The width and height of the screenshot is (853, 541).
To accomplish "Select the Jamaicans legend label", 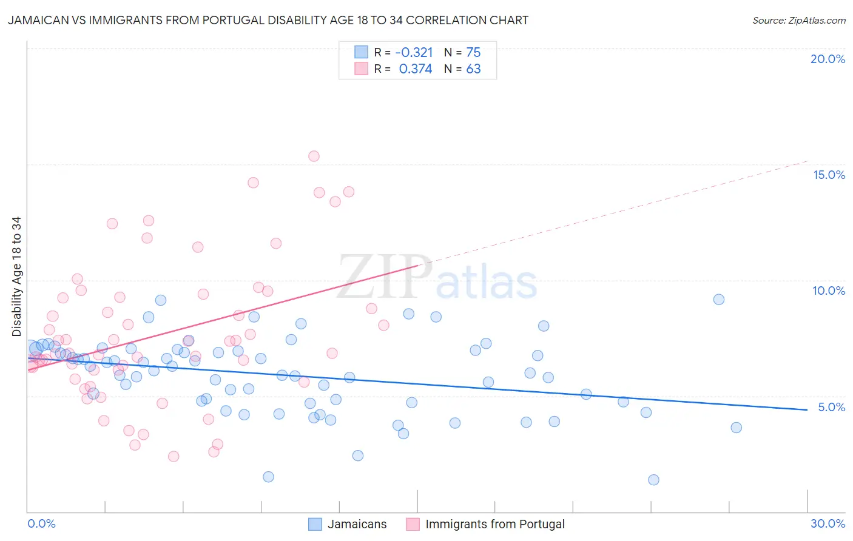I will (357, 524).
